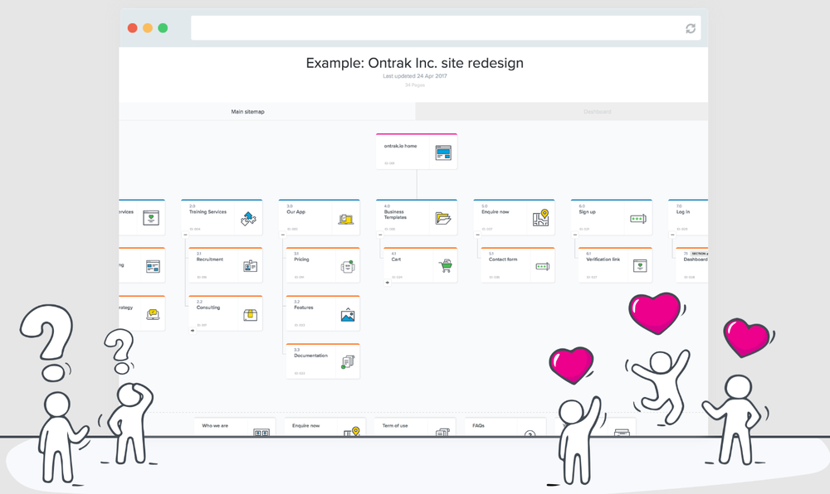
Task: Collapse the 5.0 Enquire now branch
Action: pos(477,235)
